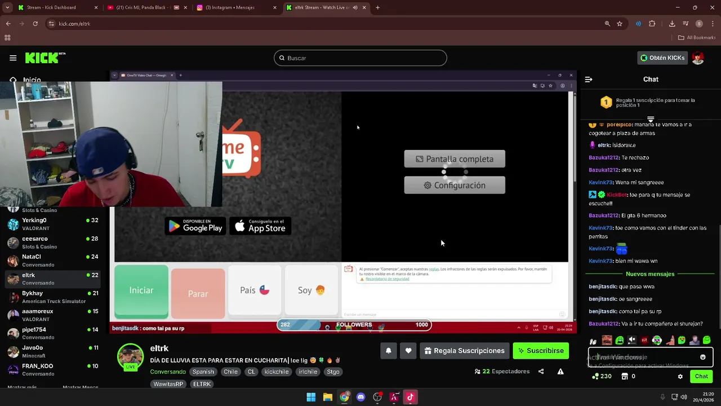Share the stream with the share icon
This screenshot has width=721, height=406.
tap(541, 372)
